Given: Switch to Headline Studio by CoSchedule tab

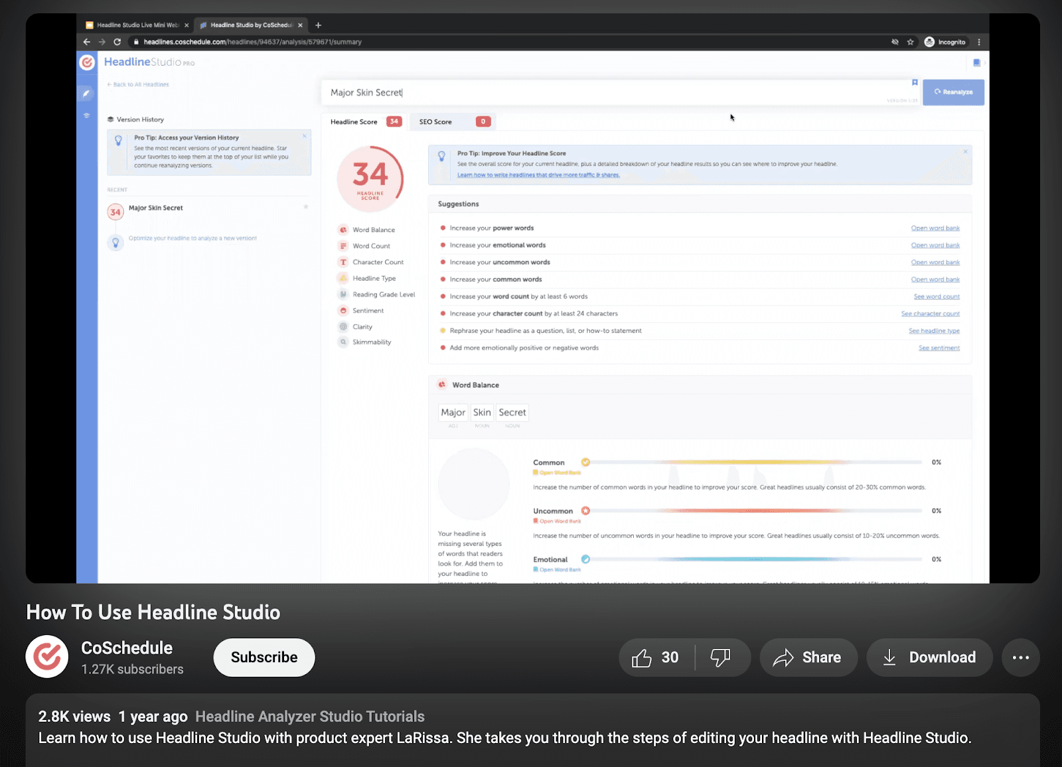Looking at the screenshot, I should 251,25.
